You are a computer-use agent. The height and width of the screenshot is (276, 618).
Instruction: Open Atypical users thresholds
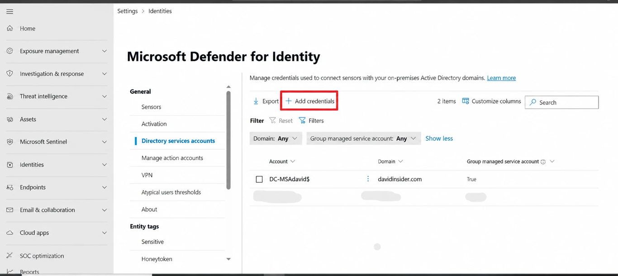(171, 192)
